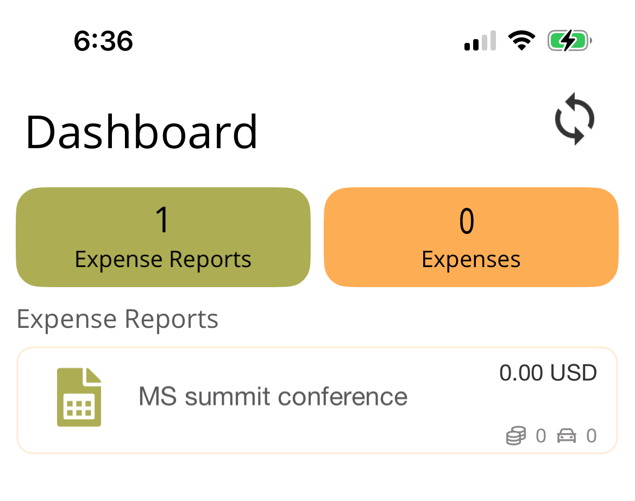This screenshot has height=501, width=635.
Task: Tap the Expenses label on orange tile
Action: pos(471,259)
